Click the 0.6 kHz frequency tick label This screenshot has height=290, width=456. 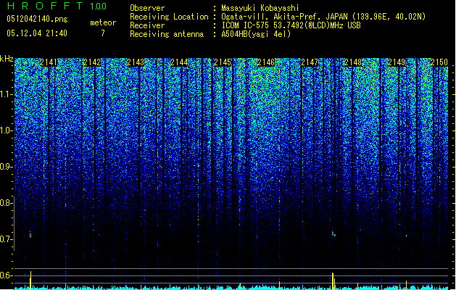pos(5,275)
